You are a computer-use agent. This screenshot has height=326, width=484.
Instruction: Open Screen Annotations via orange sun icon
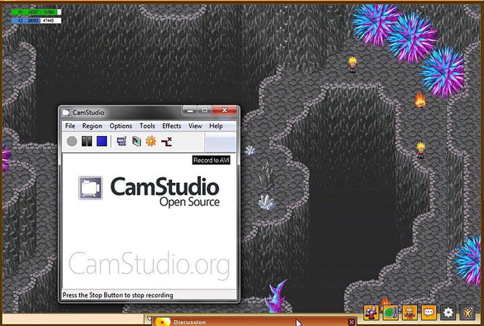coord(151,142)
